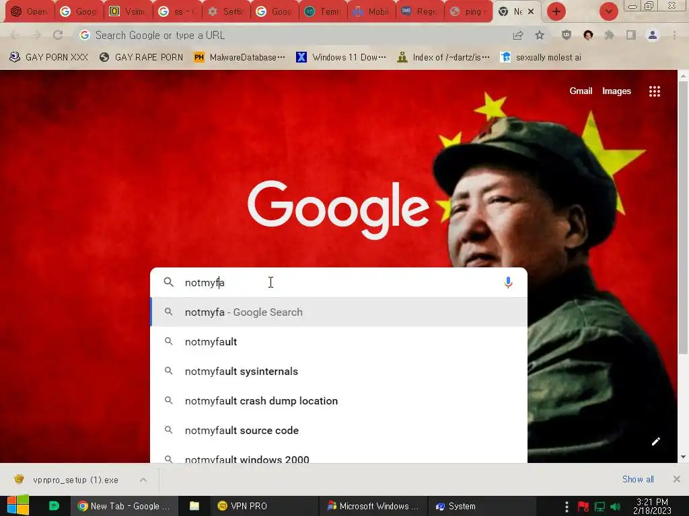Open the red tab search dropdown arrow
This screenshot has height=516, width=689.
click(x=608, y=12)
